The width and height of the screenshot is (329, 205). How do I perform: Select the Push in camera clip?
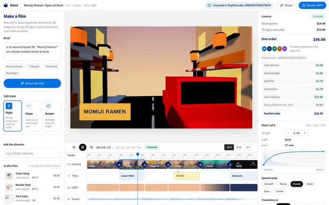(156, 164)
